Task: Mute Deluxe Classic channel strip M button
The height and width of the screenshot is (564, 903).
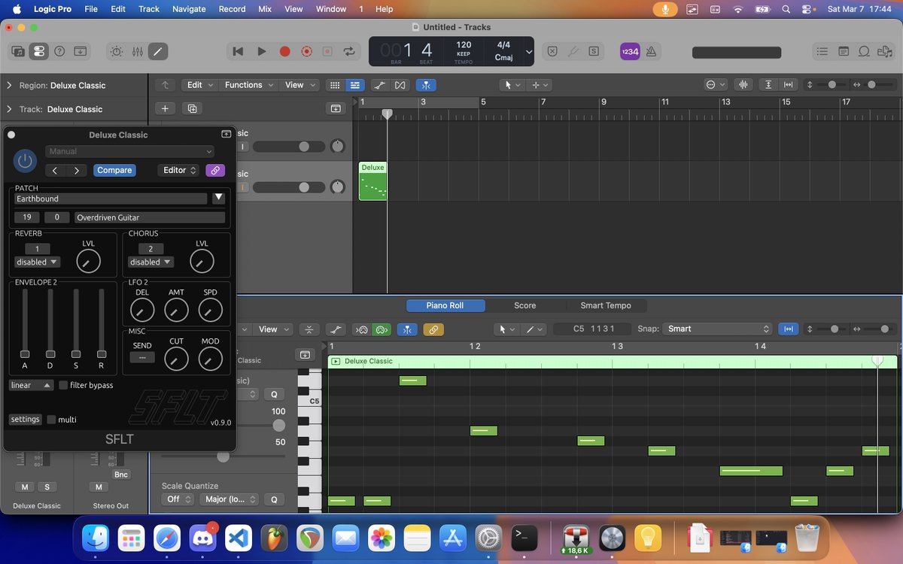Action: coord(25,487)
